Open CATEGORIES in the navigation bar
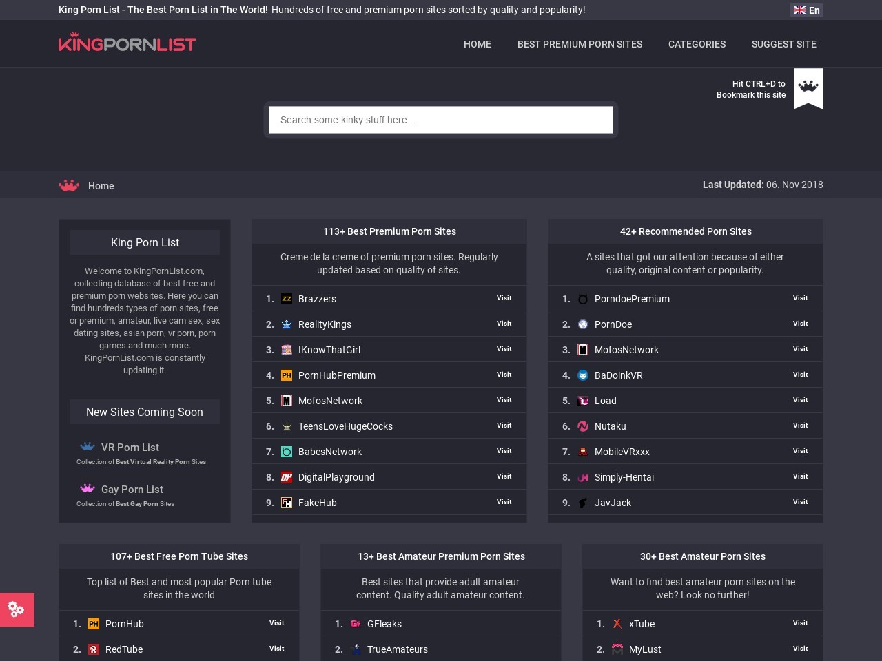This screenshot has height=661, width=882. 697,44
